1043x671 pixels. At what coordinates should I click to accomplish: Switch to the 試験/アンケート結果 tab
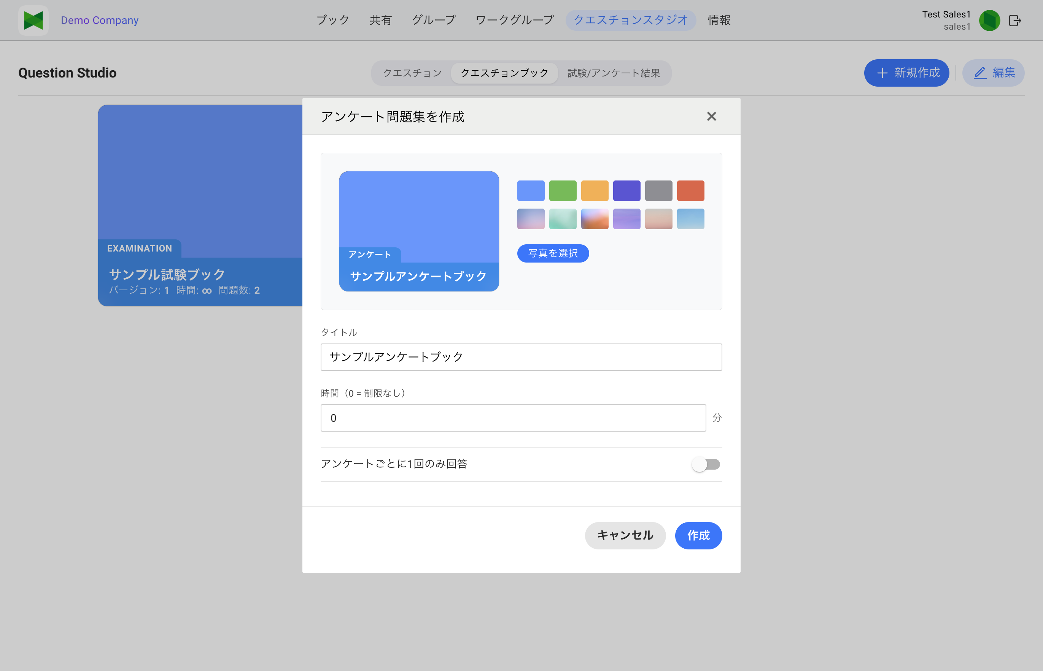pyautogui.click(x=614, y=73)
